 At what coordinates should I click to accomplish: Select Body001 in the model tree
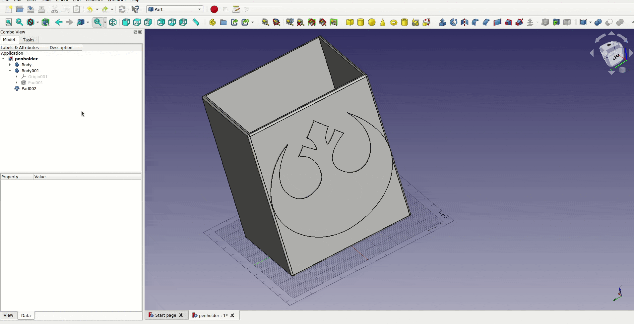30,71
